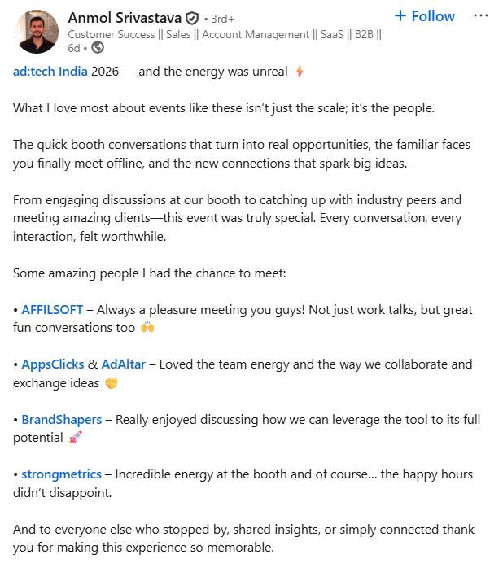The image size is (503, 563).
Task: Open the ad:tech India page link
Action: [x=50, y=72]
